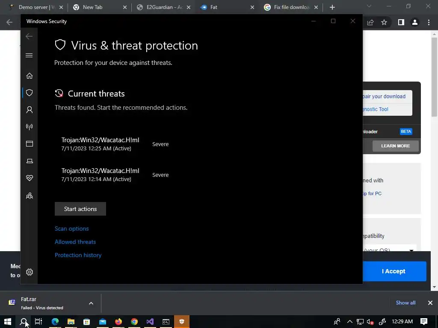Open File Explorer from taskbar
This screenshot has height=328, width=438.
[x=71, y=322]
